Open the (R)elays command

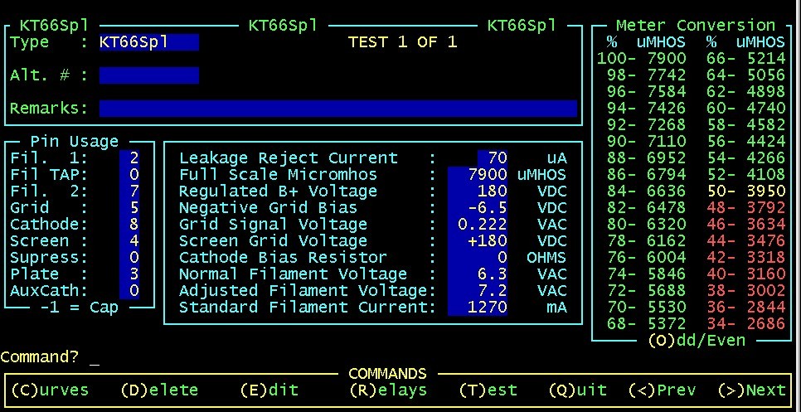[x=388, y=390]
